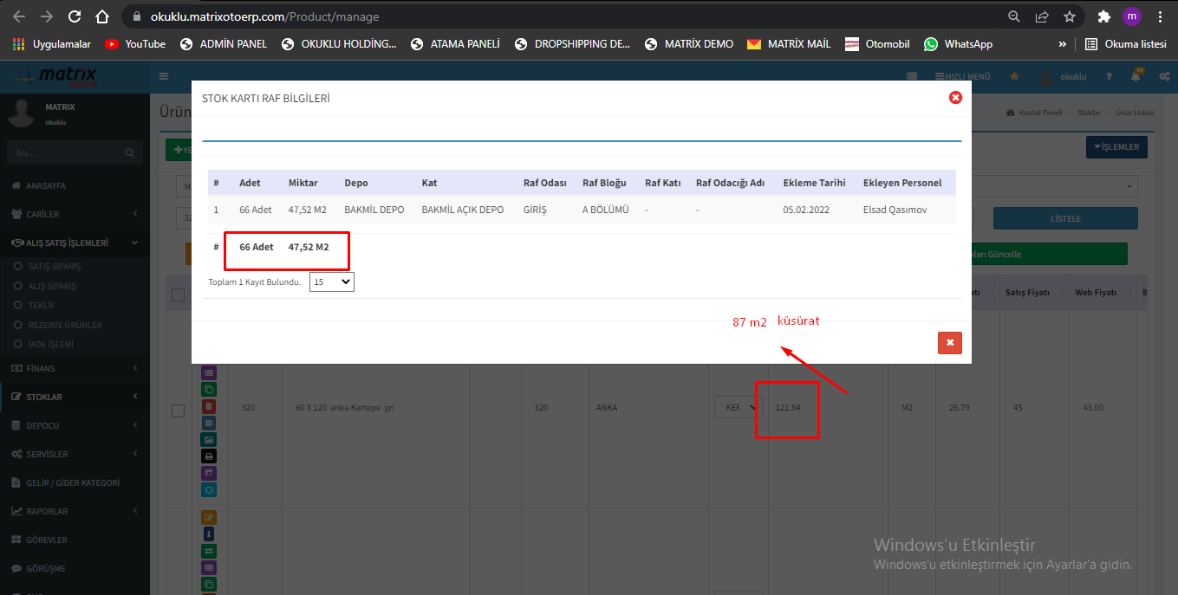Viewport: 1178px width, 595px height.
Task: Click the question mark help icon
Action: pos(1110,77)
